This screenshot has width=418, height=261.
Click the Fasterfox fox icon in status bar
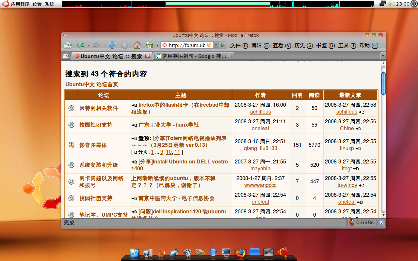[351, 222]
